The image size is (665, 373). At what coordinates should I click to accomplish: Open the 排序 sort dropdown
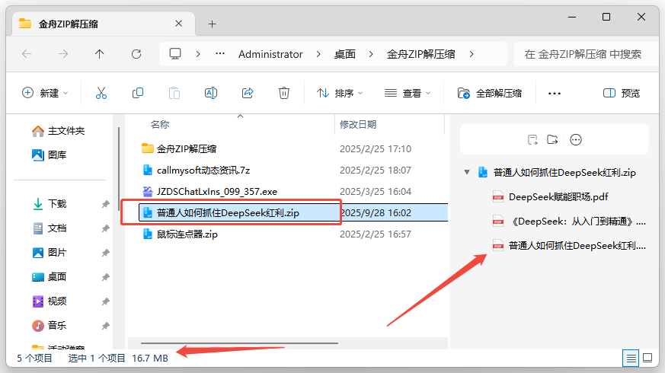point(340,93)
